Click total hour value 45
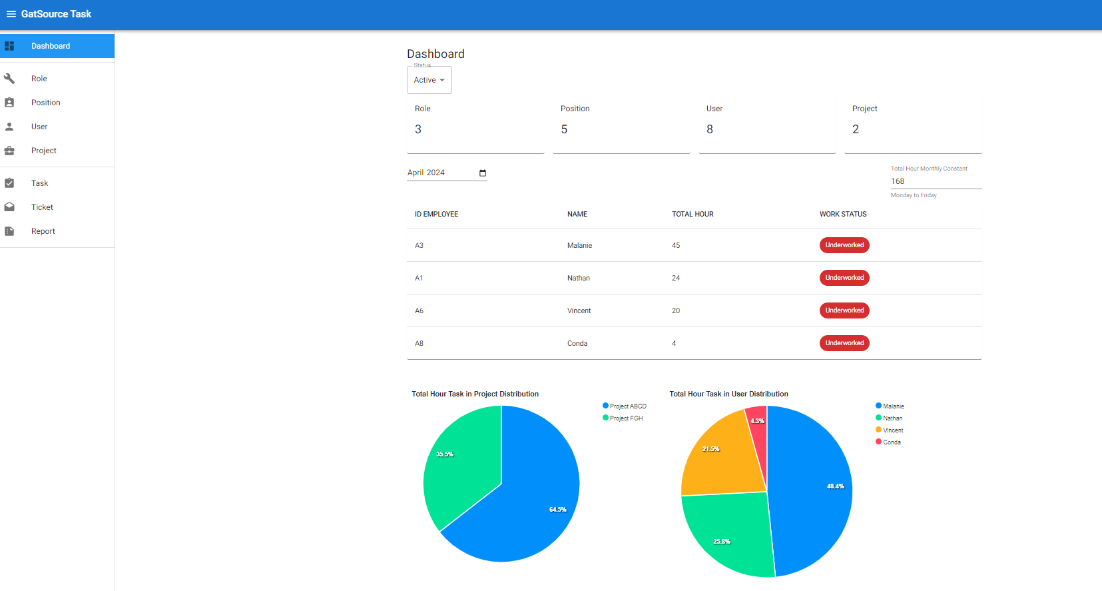This screenshot has width=1102, height=591. click(x=676, y=246)
